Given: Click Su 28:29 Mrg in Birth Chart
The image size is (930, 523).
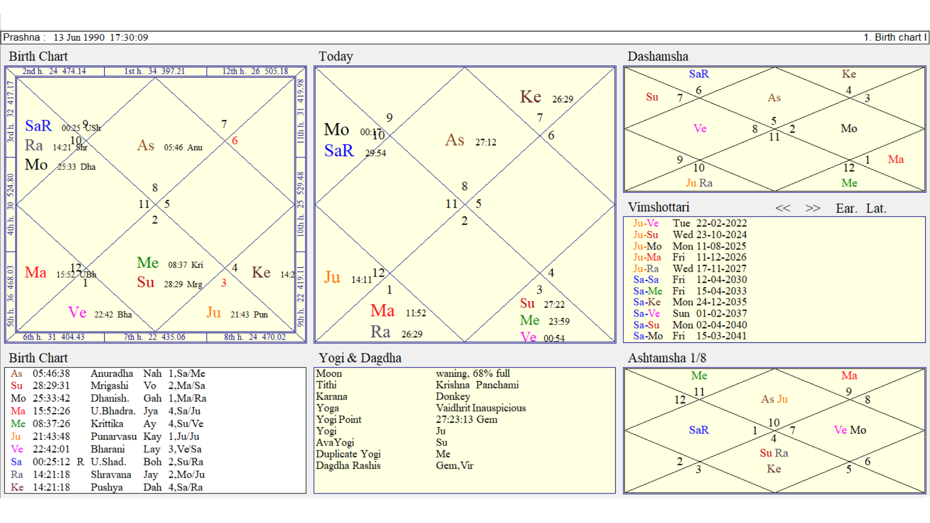Looking at the screenshot, I should pyautogui.click(x=170, y=283).
